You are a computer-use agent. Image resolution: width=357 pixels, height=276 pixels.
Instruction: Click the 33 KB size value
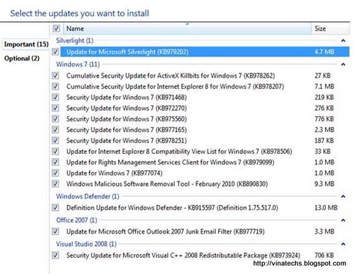point(323,151)
